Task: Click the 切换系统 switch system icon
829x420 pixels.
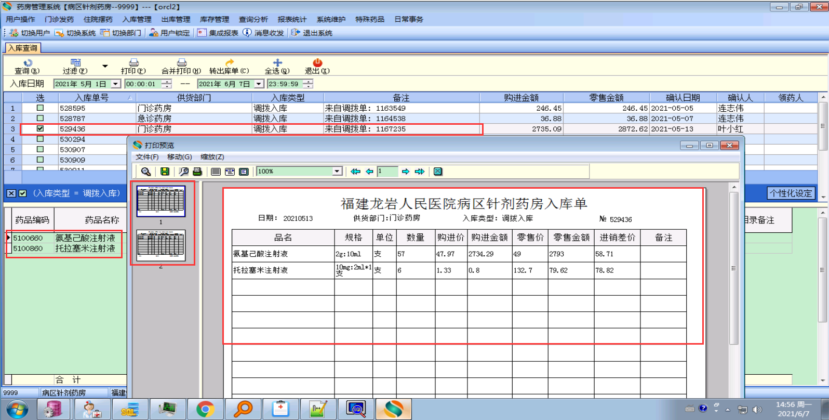Action: pyautogui.click(x=59, y=33)
